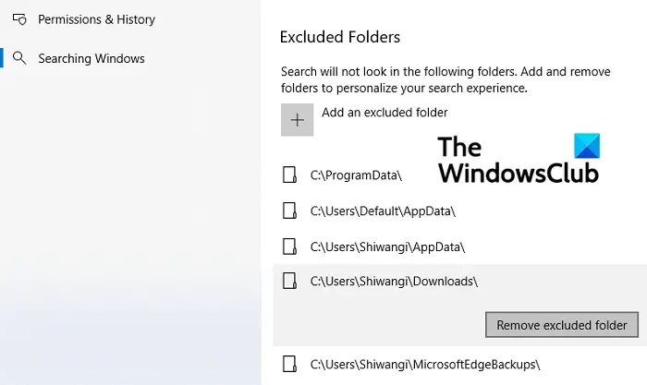Click Remove excluded folder button
Viewport: 647px width, 385px height.
pos(562,325)
